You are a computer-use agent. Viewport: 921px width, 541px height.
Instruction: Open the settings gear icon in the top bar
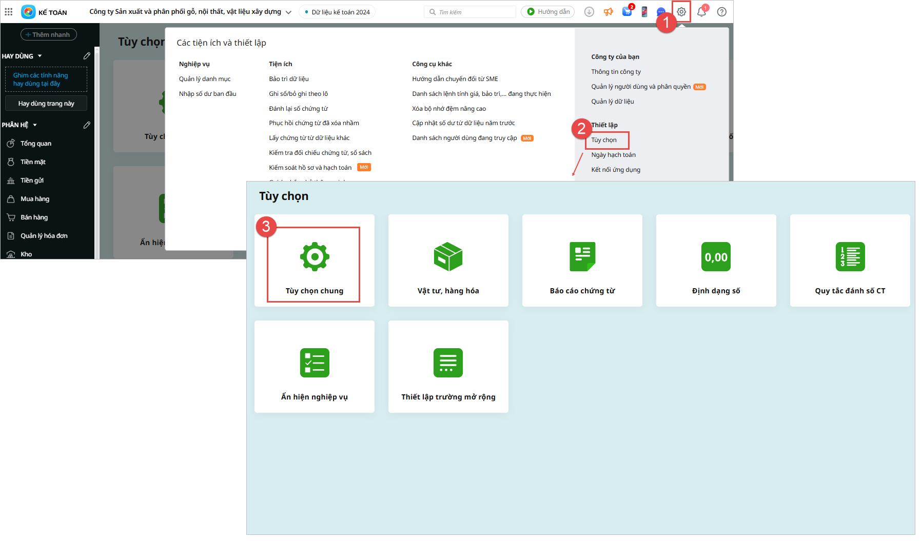pyautogui.click(x=681, y=12)
